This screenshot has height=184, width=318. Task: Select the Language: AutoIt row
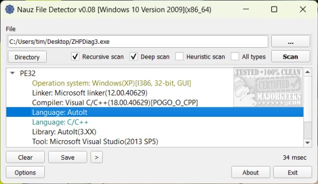pyautogui.click(x=155, y=112)
